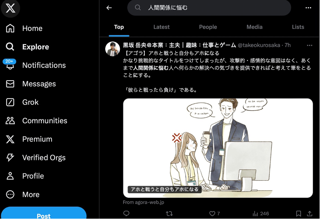This screenshot has width=320, height=219.
Task: Open Verified Orgs lightning icon
Action: point(10,157)
